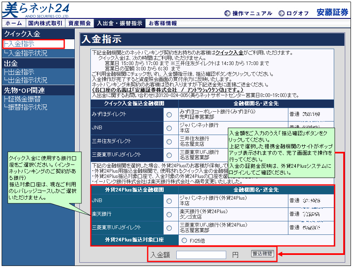Image resolution: width=353 pixels, height=268 pixels.
Task: Select 楽天銀行 radio button
Action: (x=169, y=215)
